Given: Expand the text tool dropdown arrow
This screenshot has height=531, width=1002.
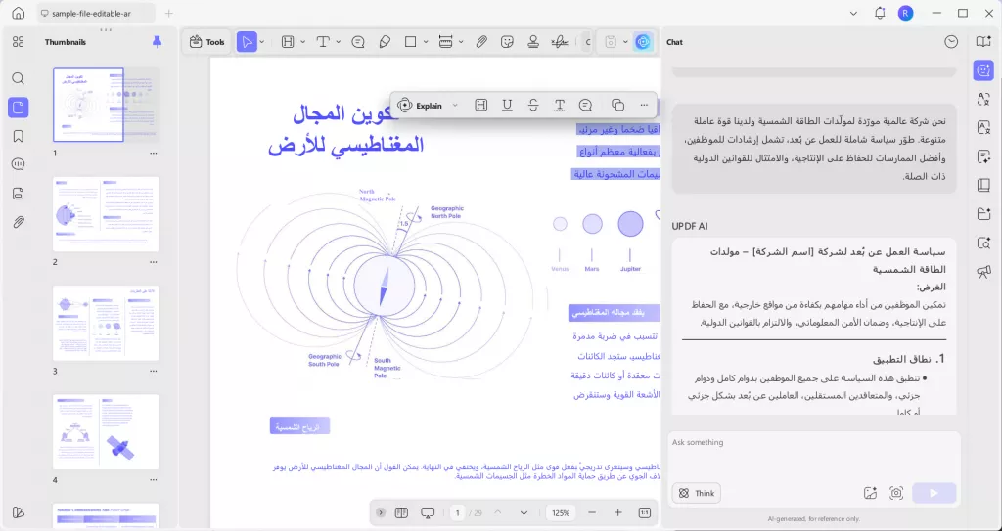Looking at the screenshot, I should click(338, 42).
